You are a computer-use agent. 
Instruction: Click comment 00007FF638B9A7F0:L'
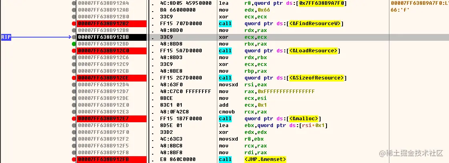point(420,3)
